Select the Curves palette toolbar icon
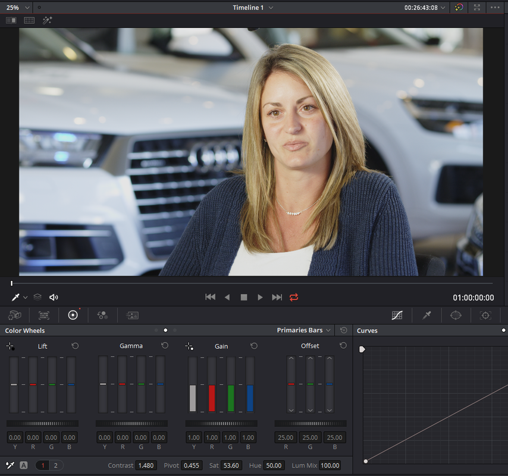This screenshot has width=508, height=476. 397,315
